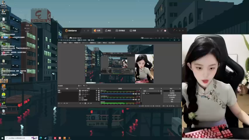This screenshot has height=140, width=249.
Task: Open WeGame icon on taskbar
Action: coord(69,138)
